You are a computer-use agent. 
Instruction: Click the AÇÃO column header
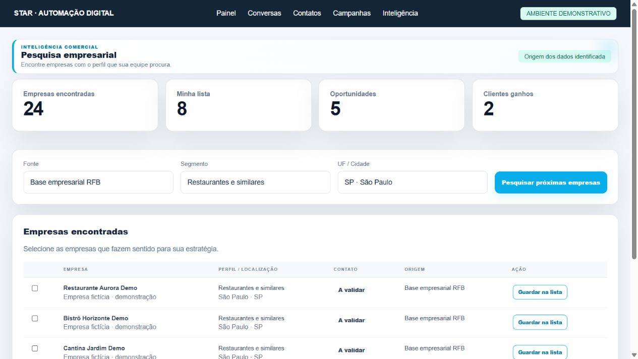click(519, 269)
